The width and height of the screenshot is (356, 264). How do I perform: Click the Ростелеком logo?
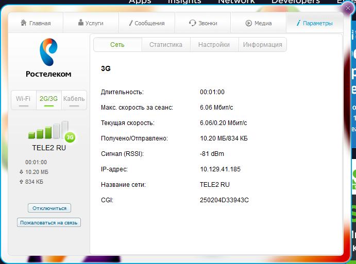click(x=48, y=58)
